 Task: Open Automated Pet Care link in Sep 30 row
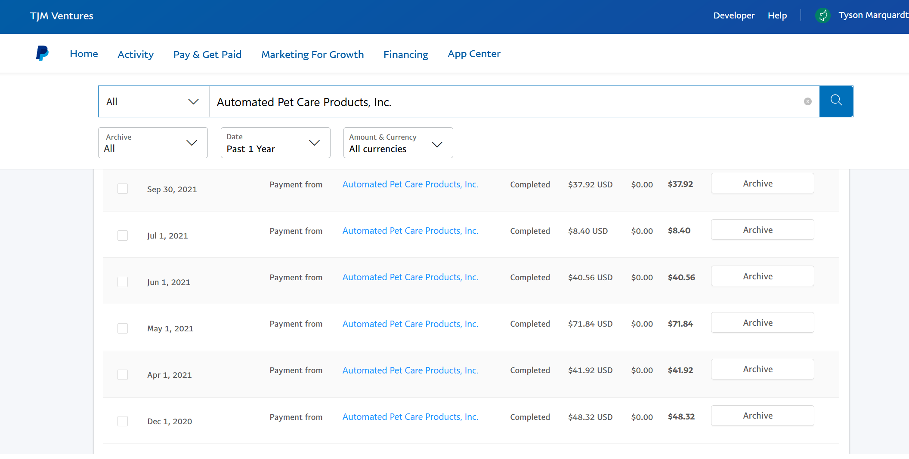[410, 184]
